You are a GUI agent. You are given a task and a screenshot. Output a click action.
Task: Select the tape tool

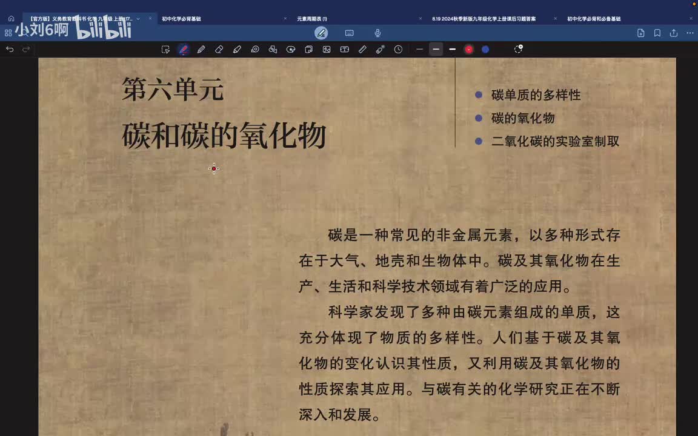point(255,50)
